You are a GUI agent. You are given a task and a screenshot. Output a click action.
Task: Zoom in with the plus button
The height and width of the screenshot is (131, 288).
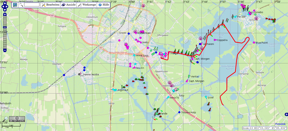[x=5, y=15]
